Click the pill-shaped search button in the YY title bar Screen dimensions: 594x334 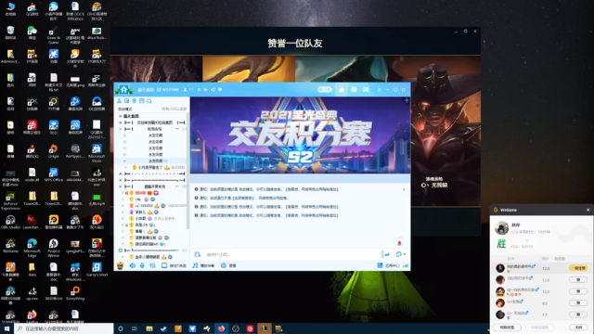click(x=325, y=89)
